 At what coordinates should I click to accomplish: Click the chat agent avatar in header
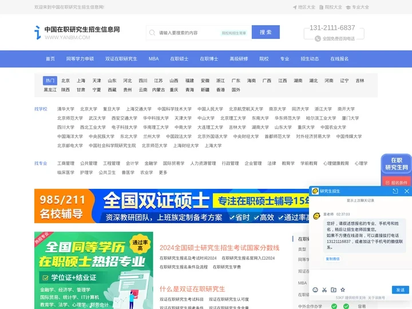click(x=315, y=191)
